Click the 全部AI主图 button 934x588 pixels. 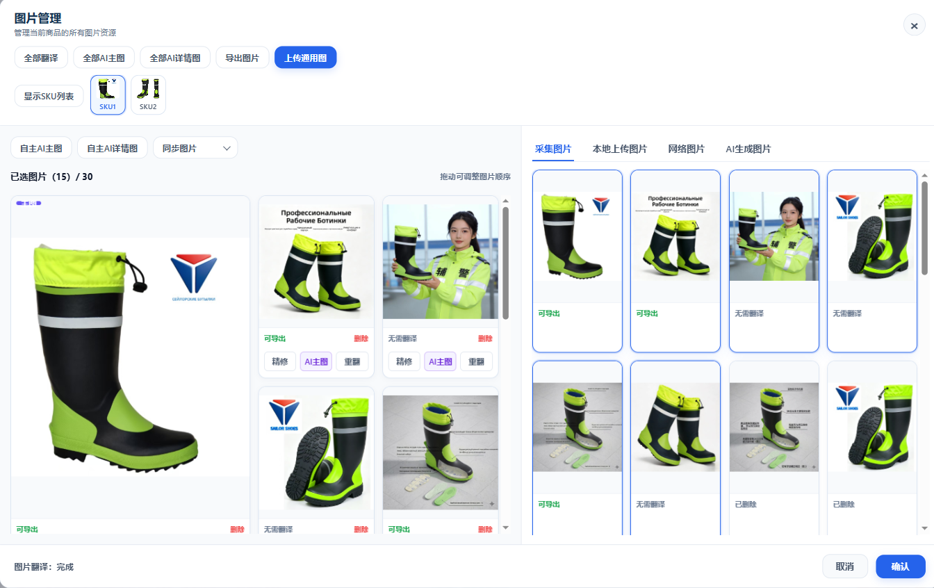pyautogui.click(x=104, y=58)
